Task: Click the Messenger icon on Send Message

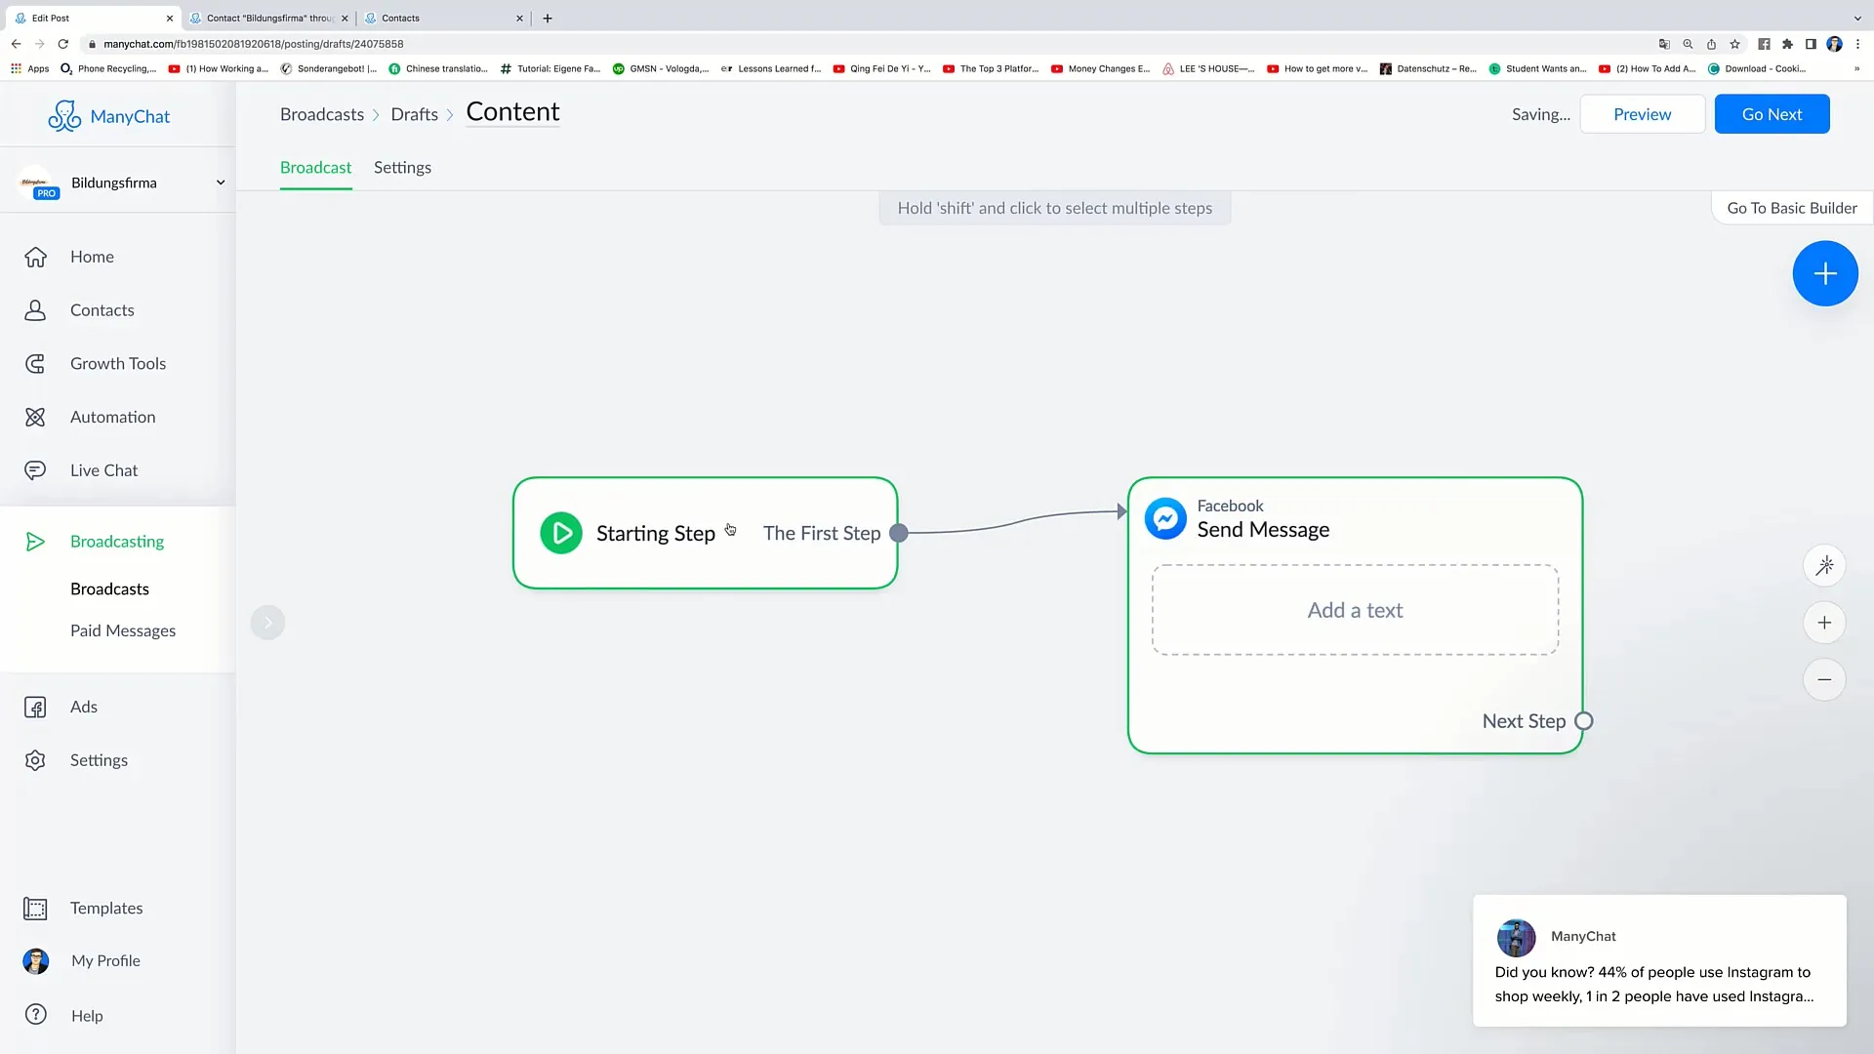Action: pos(1165,518)
